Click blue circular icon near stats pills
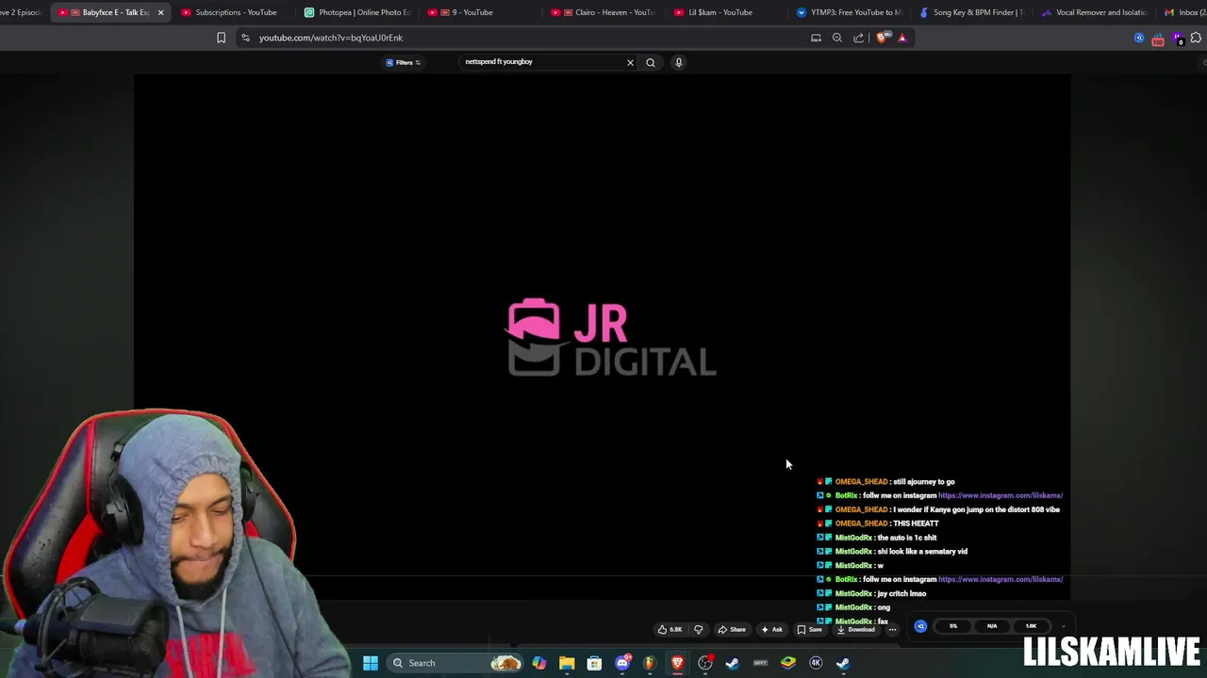The height and width of the screenshot is (678, 1207). point(920,626)
